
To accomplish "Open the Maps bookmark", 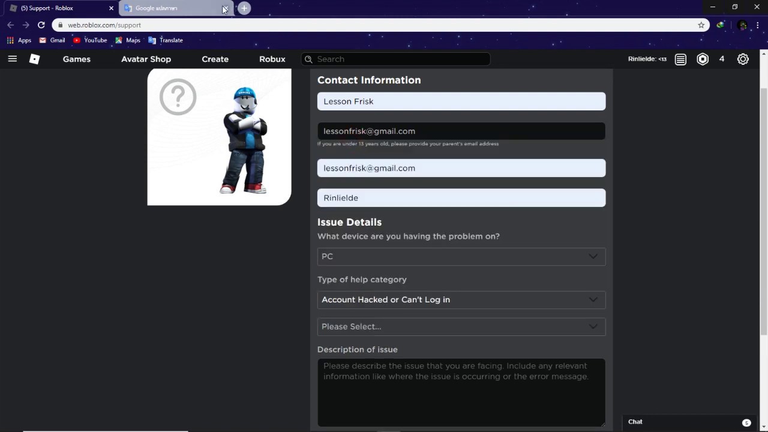I will point(128,40).
